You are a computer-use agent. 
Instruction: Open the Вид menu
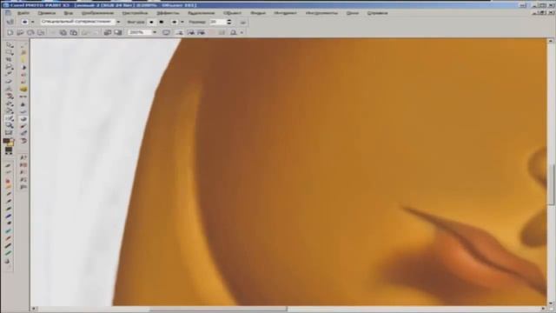pos(68,13)
